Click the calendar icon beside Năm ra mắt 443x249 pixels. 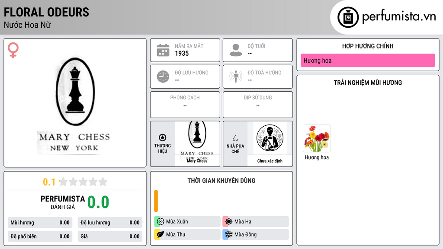163,50
